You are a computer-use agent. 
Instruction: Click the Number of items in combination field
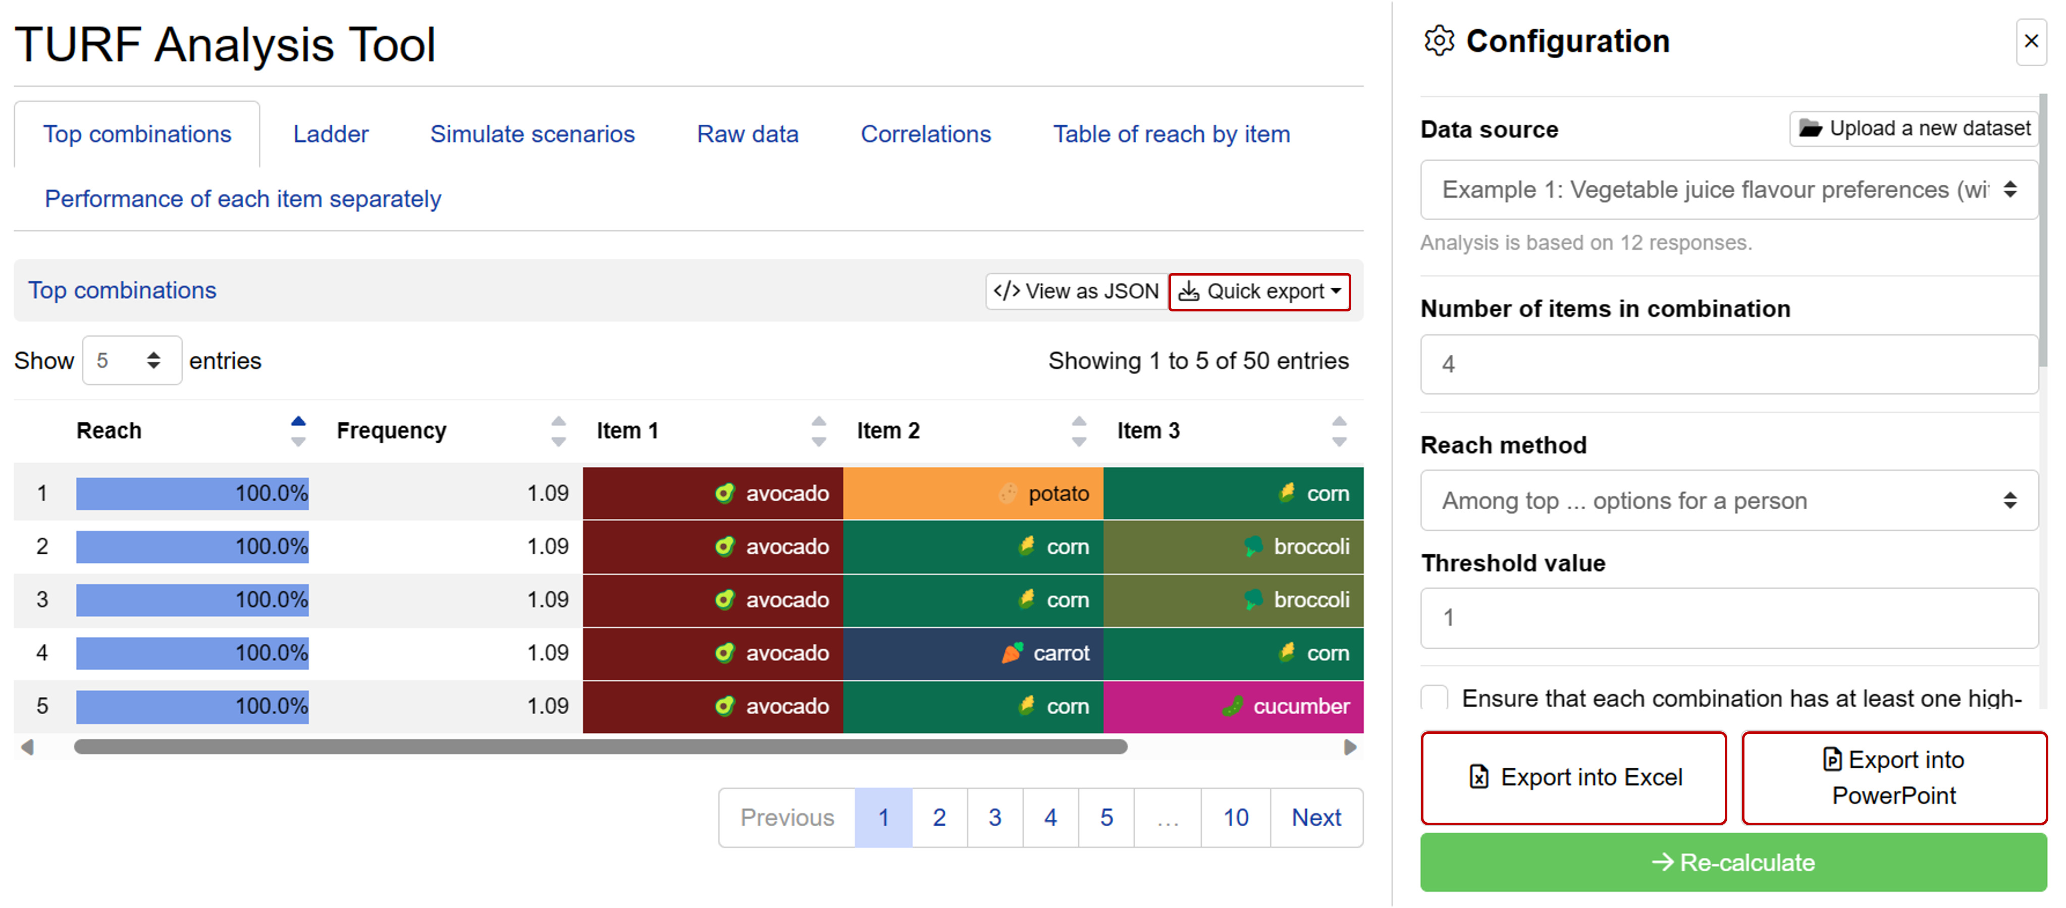[x=1729, y=364]
